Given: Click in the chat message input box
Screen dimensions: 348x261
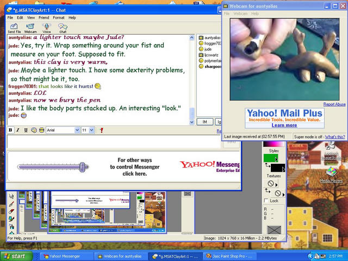Looking at the screenshot, I should point(114,141).
